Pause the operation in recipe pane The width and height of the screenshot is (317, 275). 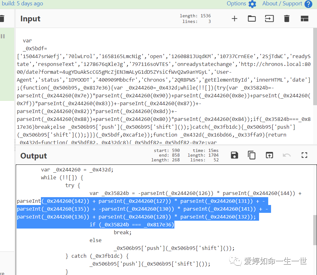click(x=3, y=36)
